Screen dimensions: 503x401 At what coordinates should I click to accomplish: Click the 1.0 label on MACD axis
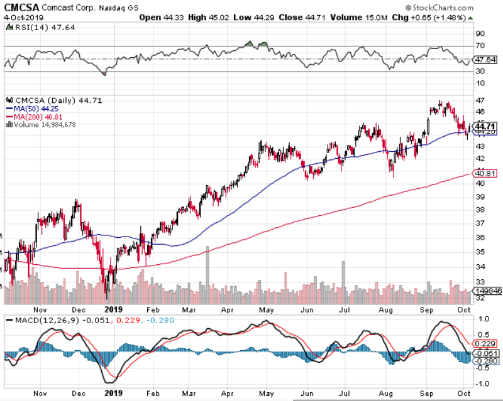[484, 319]
